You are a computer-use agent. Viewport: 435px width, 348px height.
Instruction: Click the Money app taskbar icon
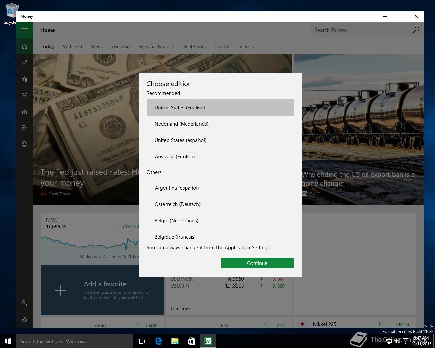point(208,341)
